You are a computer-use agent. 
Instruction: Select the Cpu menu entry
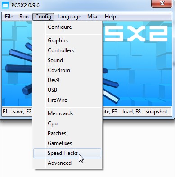(x=67, y=123)
